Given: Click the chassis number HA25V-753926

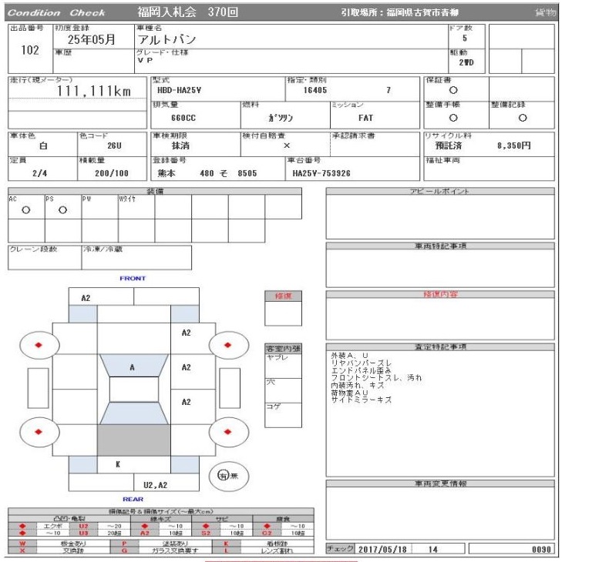Looking at the screenshot, I should (x=321, y=173).
